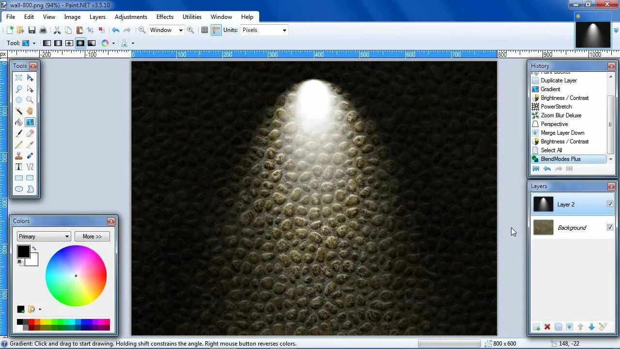Open the Utilities menu
Screen dimensions: 620x349
point(192,16)
